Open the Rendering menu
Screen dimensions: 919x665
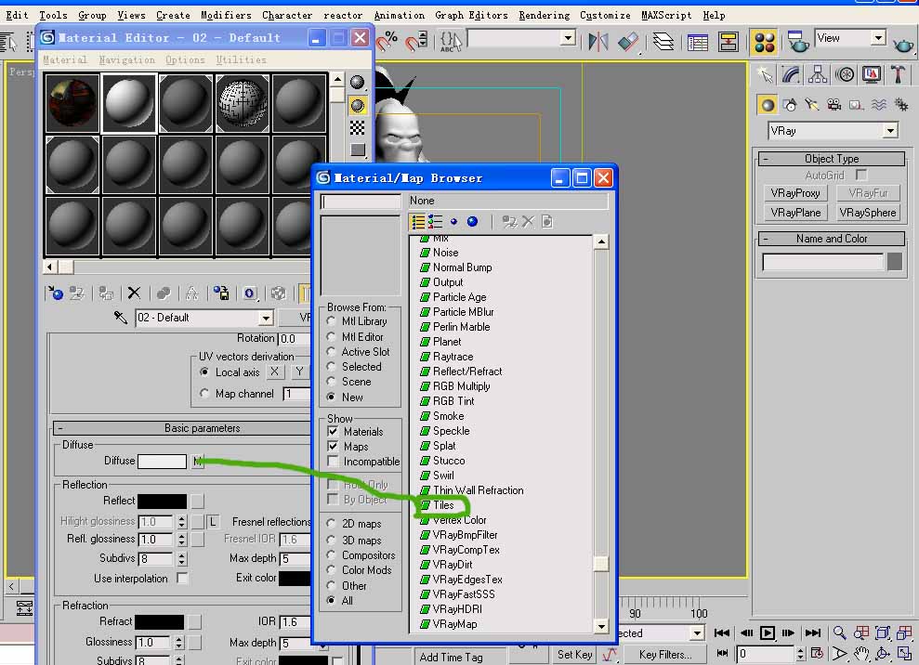tap(544, 15)
